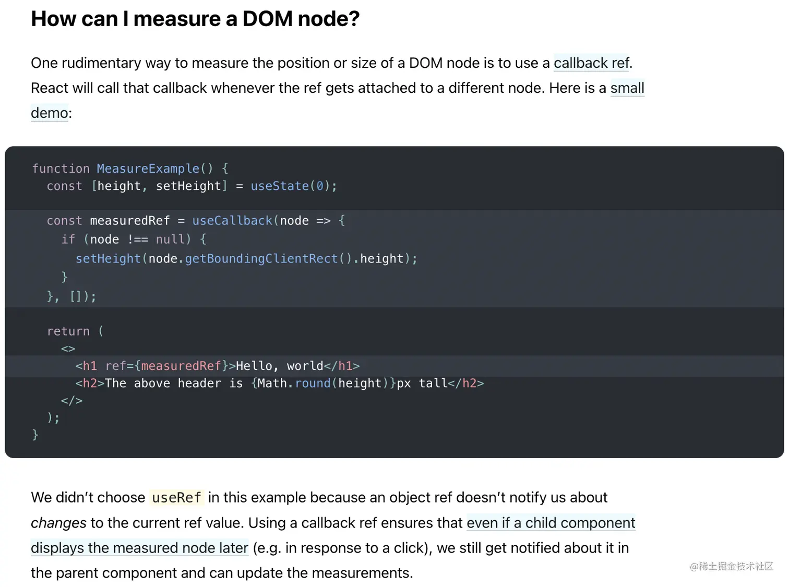Click the "How can I measure a DOM node?" heading
Image resolution: width=789 pixels, height=587 pixels.
[x=195, y=19]
